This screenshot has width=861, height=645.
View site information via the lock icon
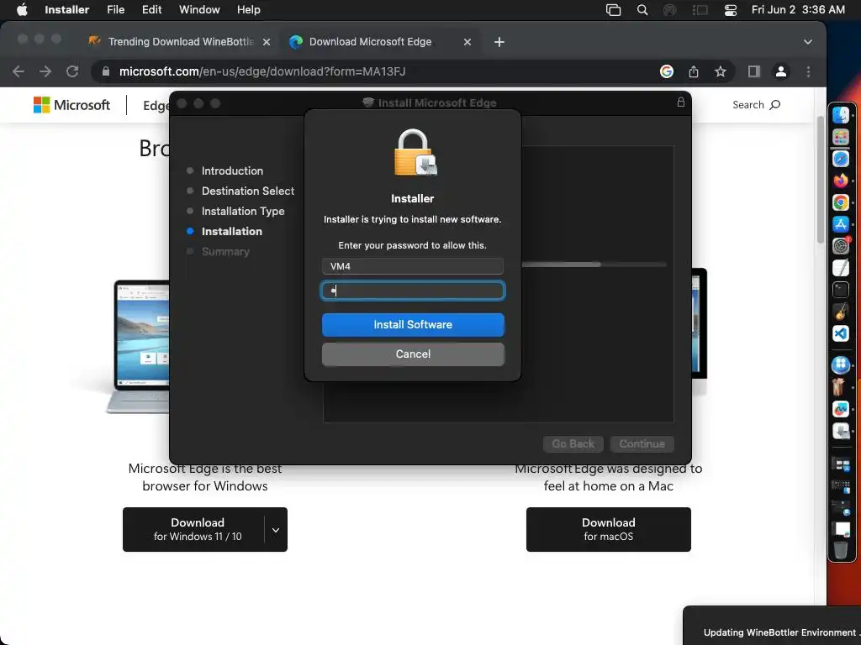pos(106,71)
